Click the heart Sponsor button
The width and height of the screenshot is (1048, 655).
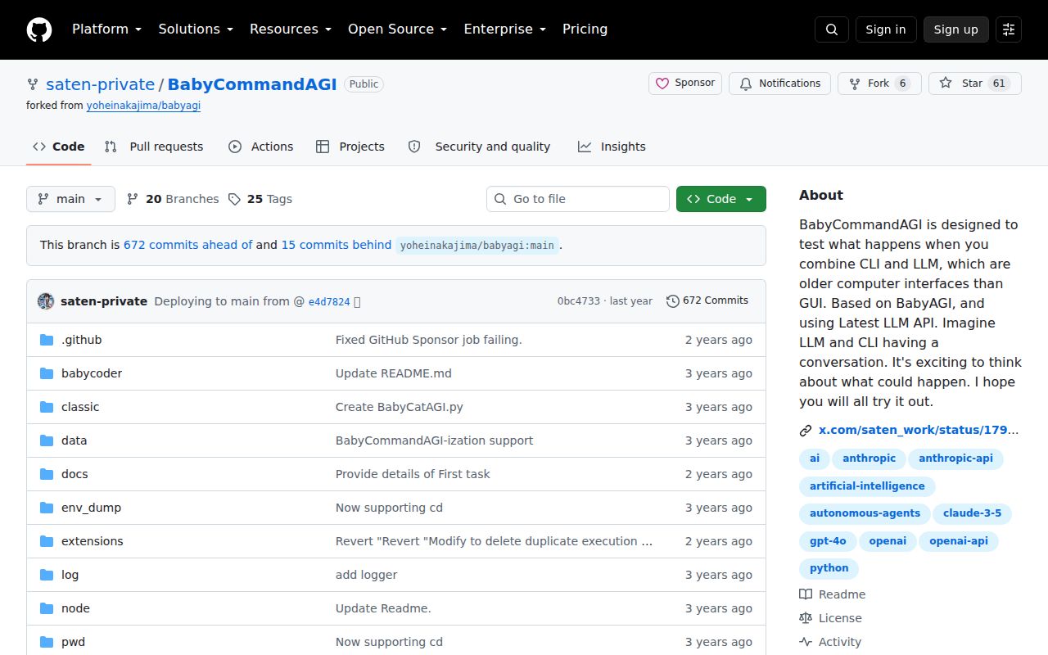tap(685, 84)
